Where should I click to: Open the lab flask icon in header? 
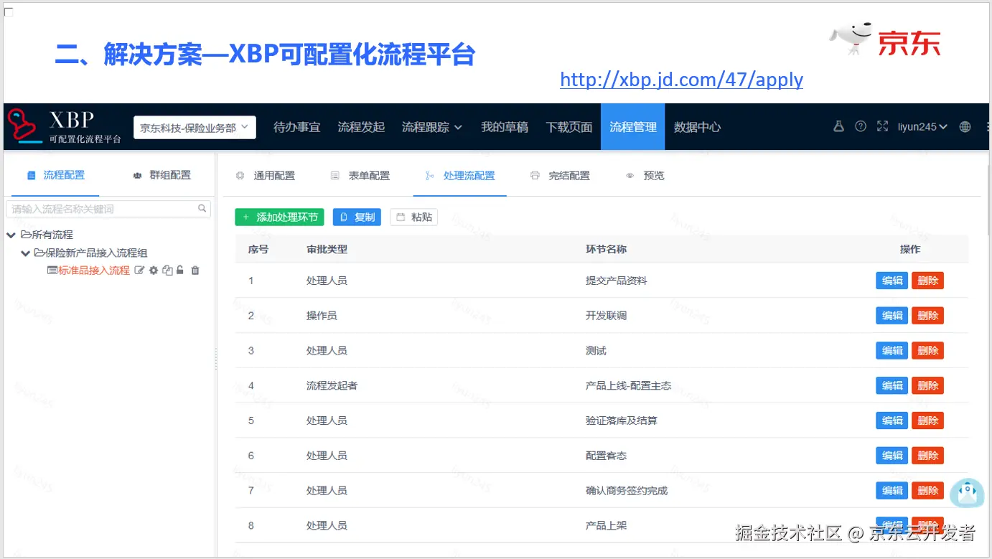(838, 126)
